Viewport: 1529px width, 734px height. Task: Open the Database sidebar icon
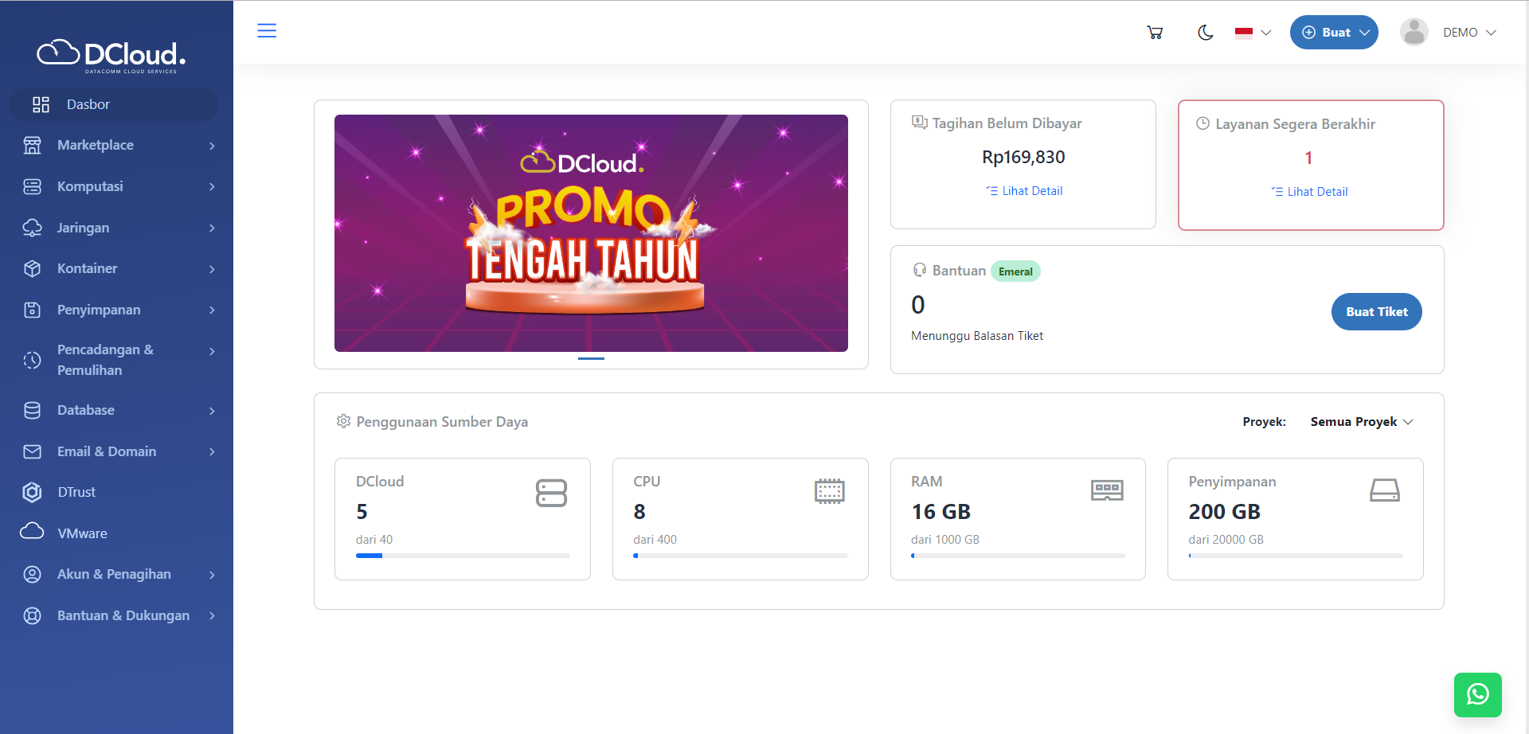pyautogui.click(x=32, y=410)
